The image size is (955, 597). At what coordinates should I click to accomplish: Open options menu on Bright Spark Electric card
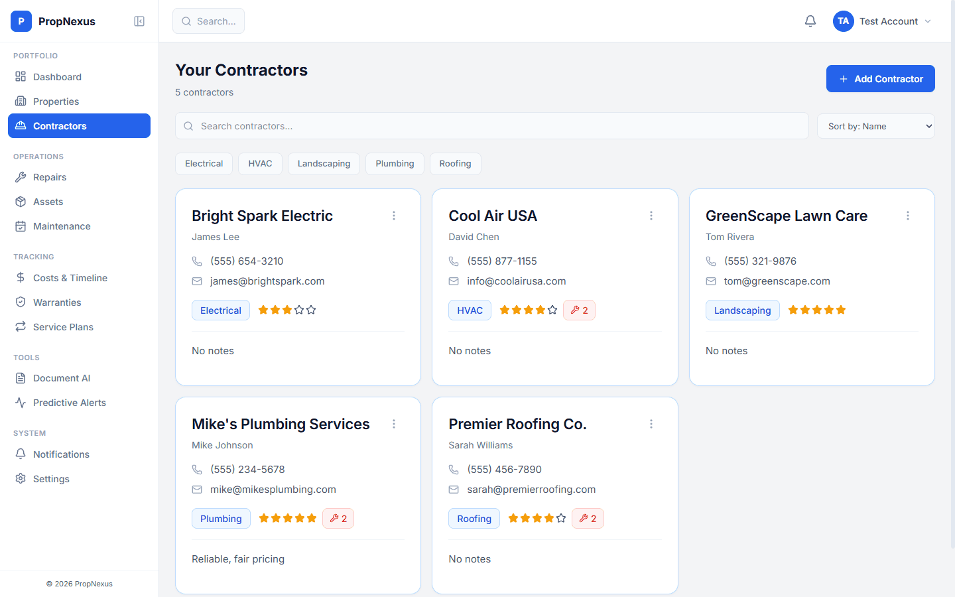394,216
